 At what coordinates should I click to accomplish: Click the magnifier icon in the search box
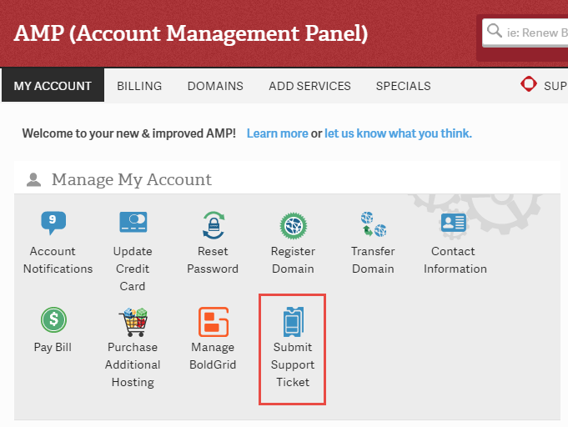(x=494, y=31)
